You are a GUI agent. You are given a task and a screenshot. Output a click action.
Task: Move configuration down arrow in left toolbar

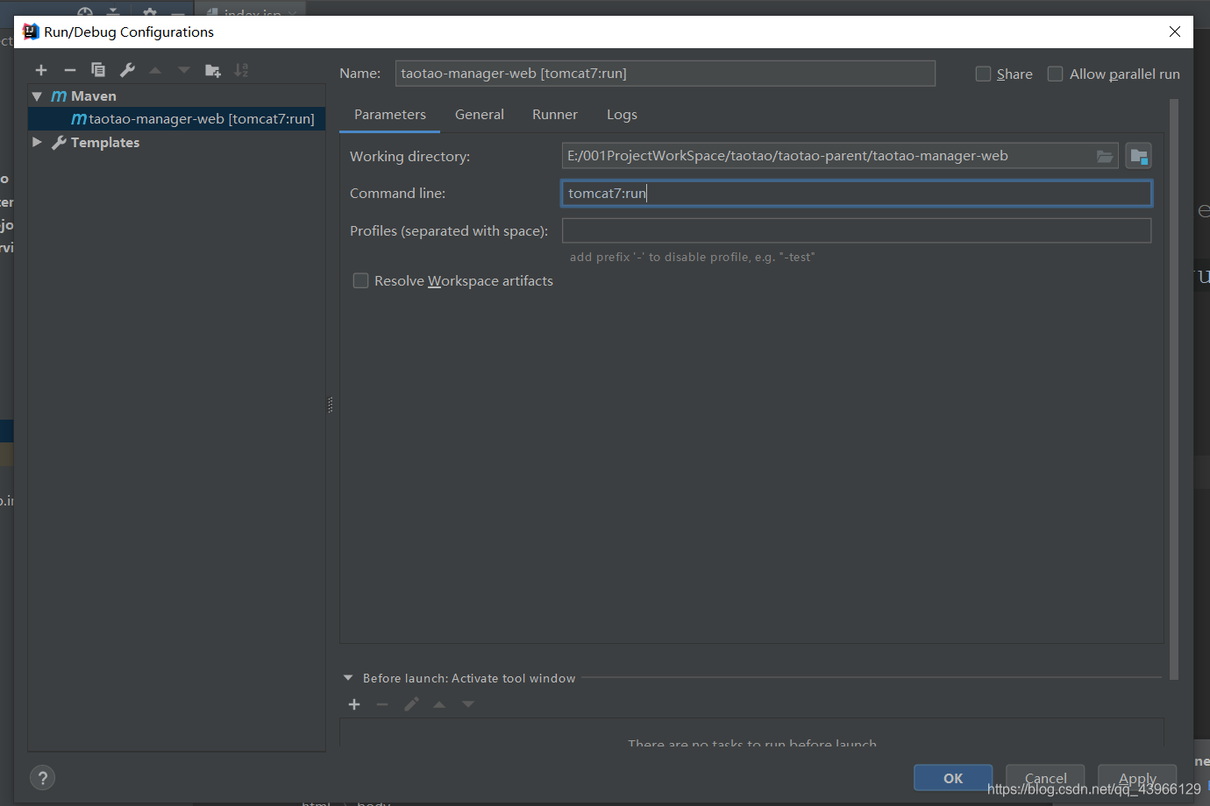coord(184,70)
